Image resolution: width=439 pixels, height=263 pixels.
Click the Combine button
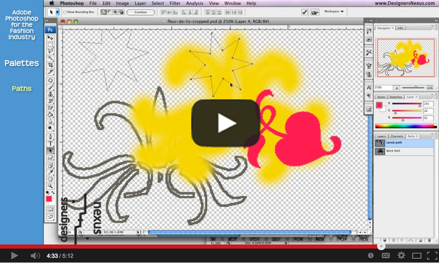(x=141, y=12)
